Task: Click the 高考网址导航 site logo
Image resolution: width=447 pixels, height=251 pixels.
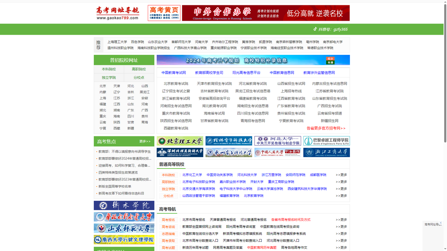Action: tap(117, 13)
